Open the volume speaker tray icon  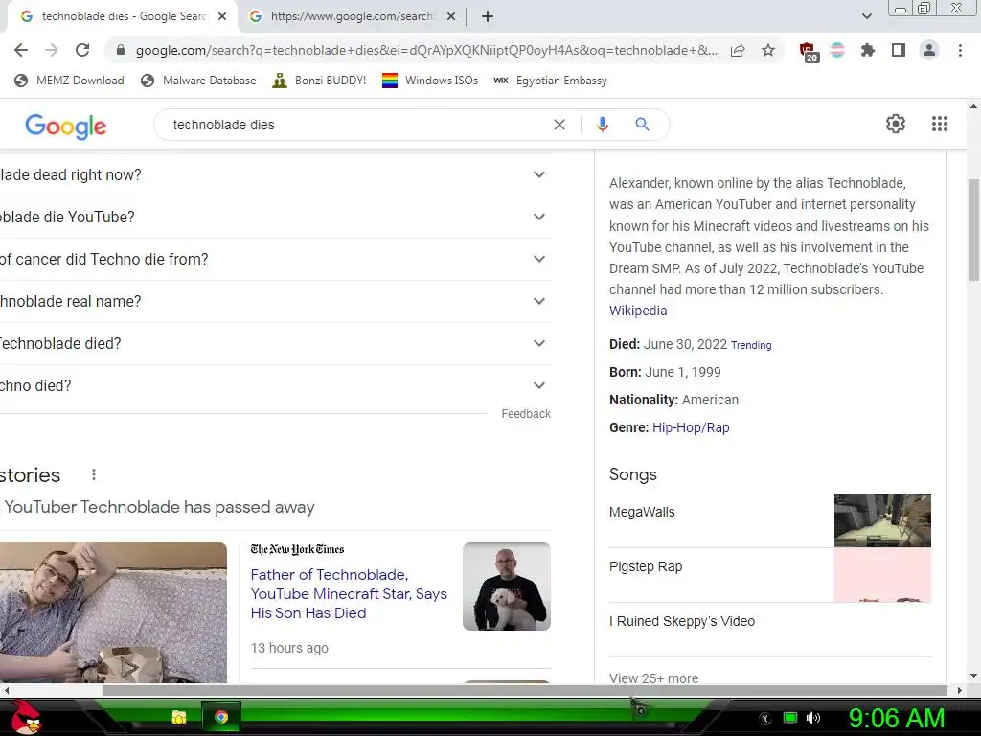tap(813, 718)
